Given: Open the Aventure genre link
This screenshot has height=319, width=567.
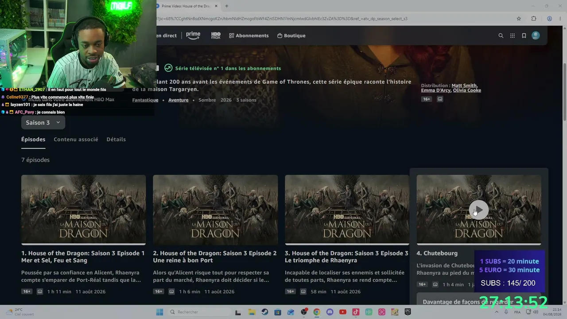Looking at the screenshot, I should (x=179, y=100).
